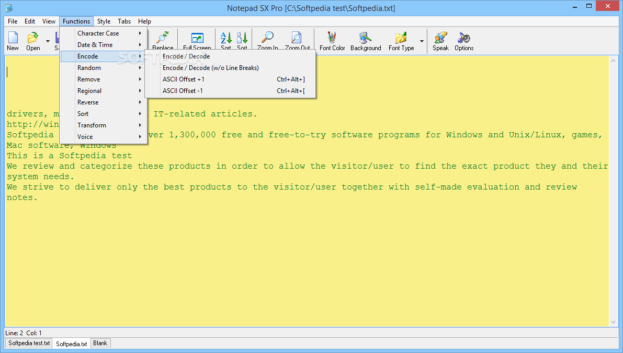
Task: Open the Options toolbar icon
Action: click(464, 41)
